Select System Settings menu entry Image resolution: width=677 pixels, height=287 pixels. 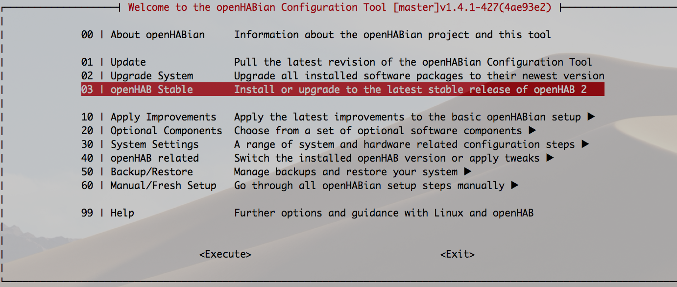click(x=154, y=144)
